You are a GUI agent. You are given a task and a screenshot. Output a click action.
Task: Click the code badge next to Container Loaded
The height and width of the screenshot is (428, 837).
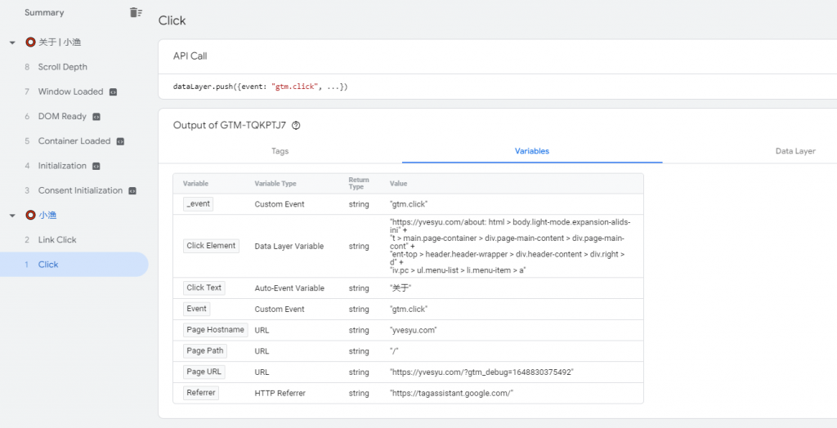click(x=121, y=141)
